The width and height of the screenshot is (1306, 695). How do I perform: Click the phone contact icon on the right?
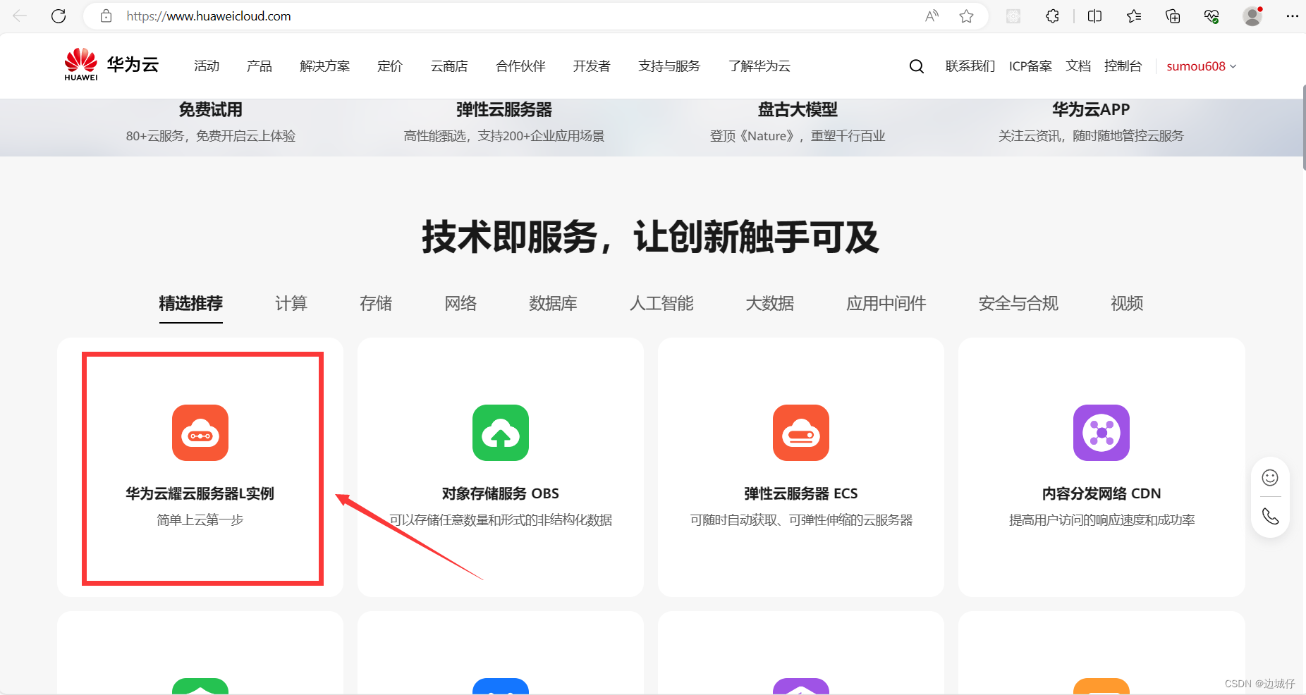click(1270, 516)
